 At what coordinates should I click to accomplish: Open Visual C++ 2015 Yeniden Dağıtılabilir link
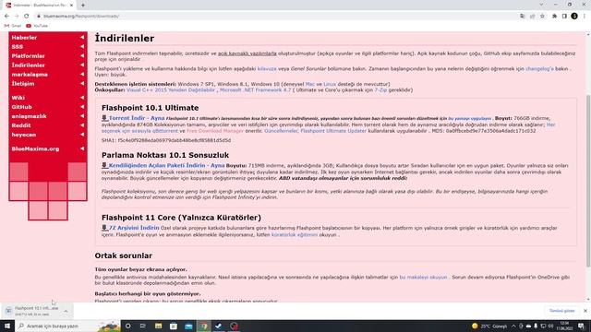tap(171, 90)
